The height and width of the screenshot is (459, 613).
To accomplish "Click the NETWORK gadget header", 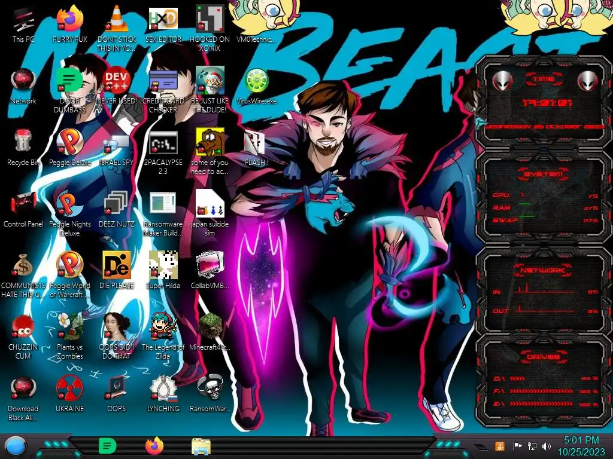I will (x=542, y=270).
